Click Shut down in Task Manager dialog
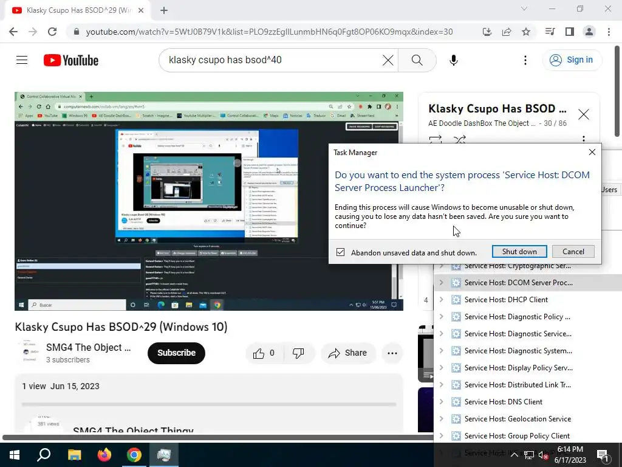This screenshot has width=622, height=467. pos(519,251)
